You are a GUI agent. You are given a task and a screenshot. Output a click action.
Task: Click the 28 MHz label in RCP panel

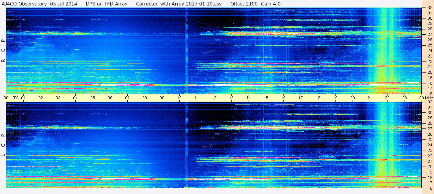pos(429,29)
